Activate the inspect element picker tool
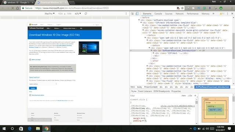 [x=132, y=14]
